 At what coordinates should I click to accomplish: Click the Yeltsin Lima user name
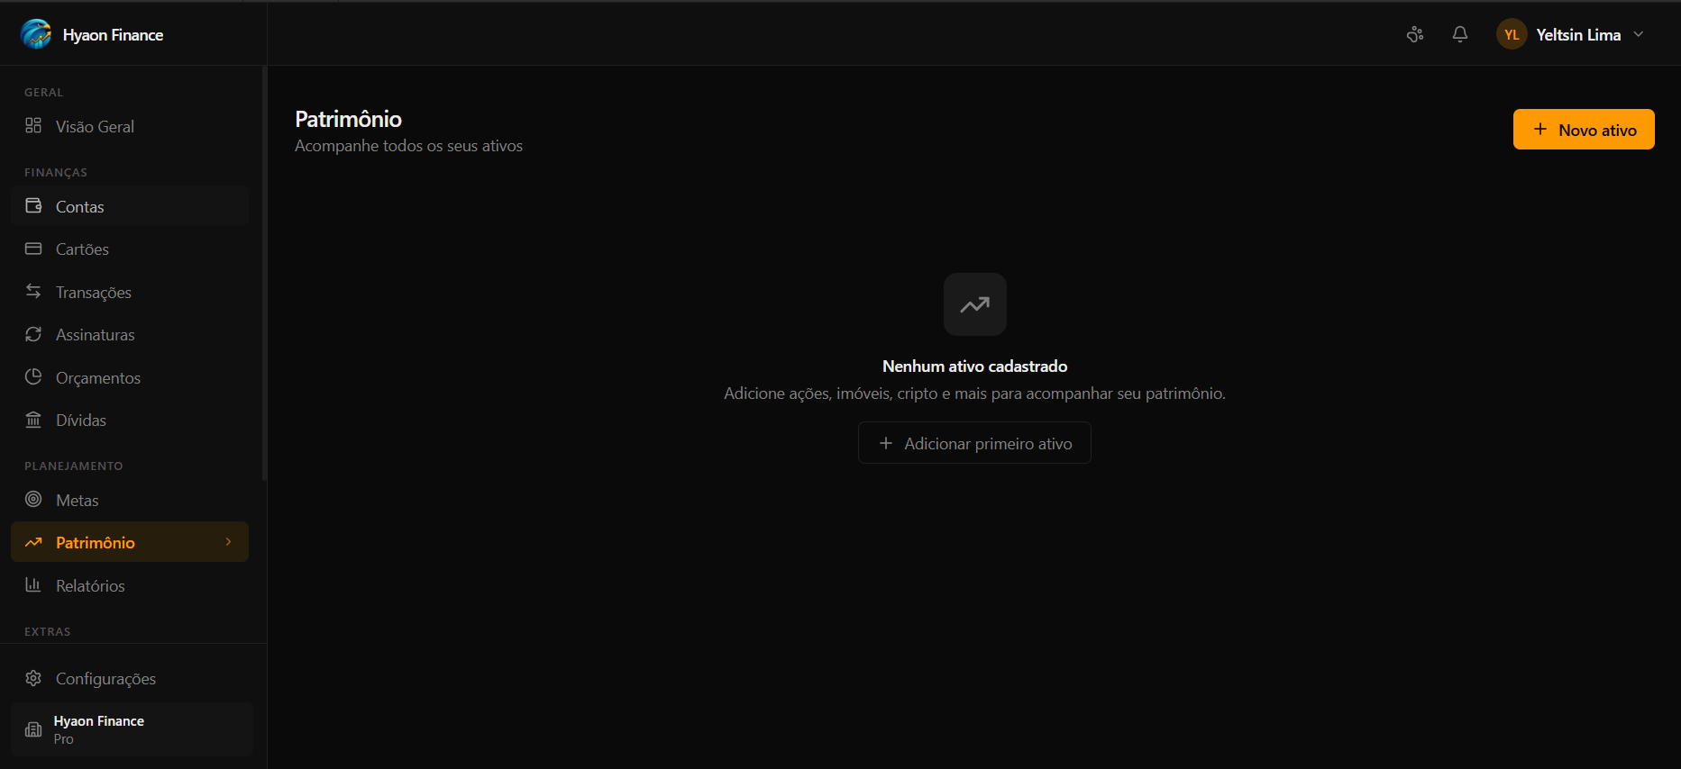1578,35
